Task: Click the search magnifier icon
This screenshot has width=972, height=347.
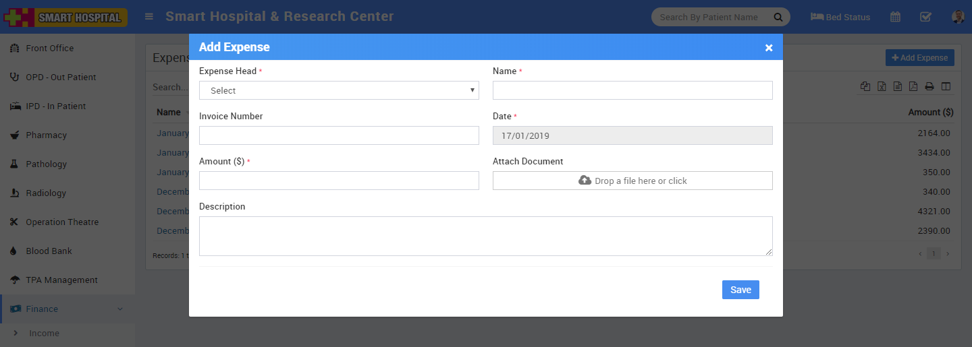Action: pos(778,17)
